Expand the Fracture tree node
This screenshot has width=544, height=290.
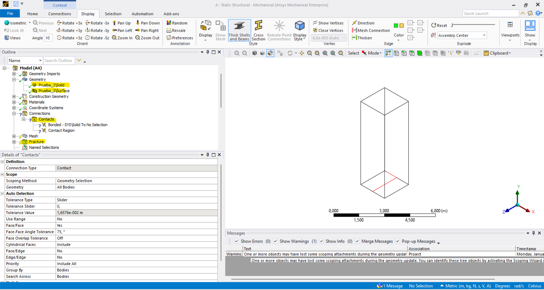(14, 142)
